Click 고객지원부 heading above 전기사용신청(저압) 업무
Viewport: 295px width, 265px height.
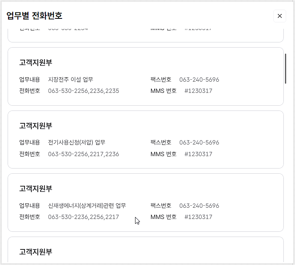pos(36,126)
